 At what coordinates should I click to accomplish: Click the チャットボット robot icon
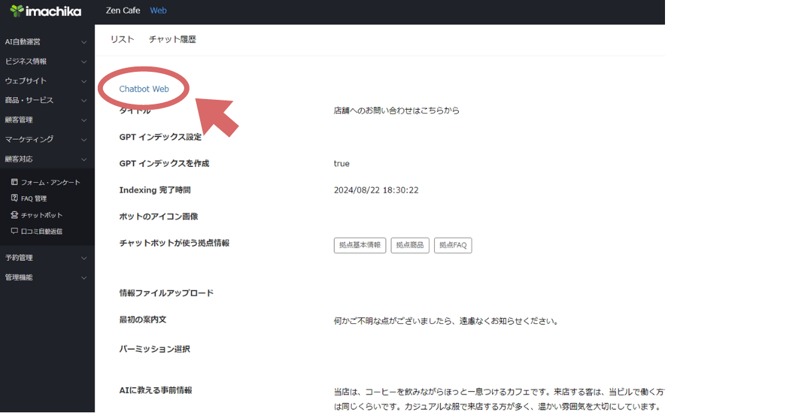pyautogui.click(x=15, y=215)
